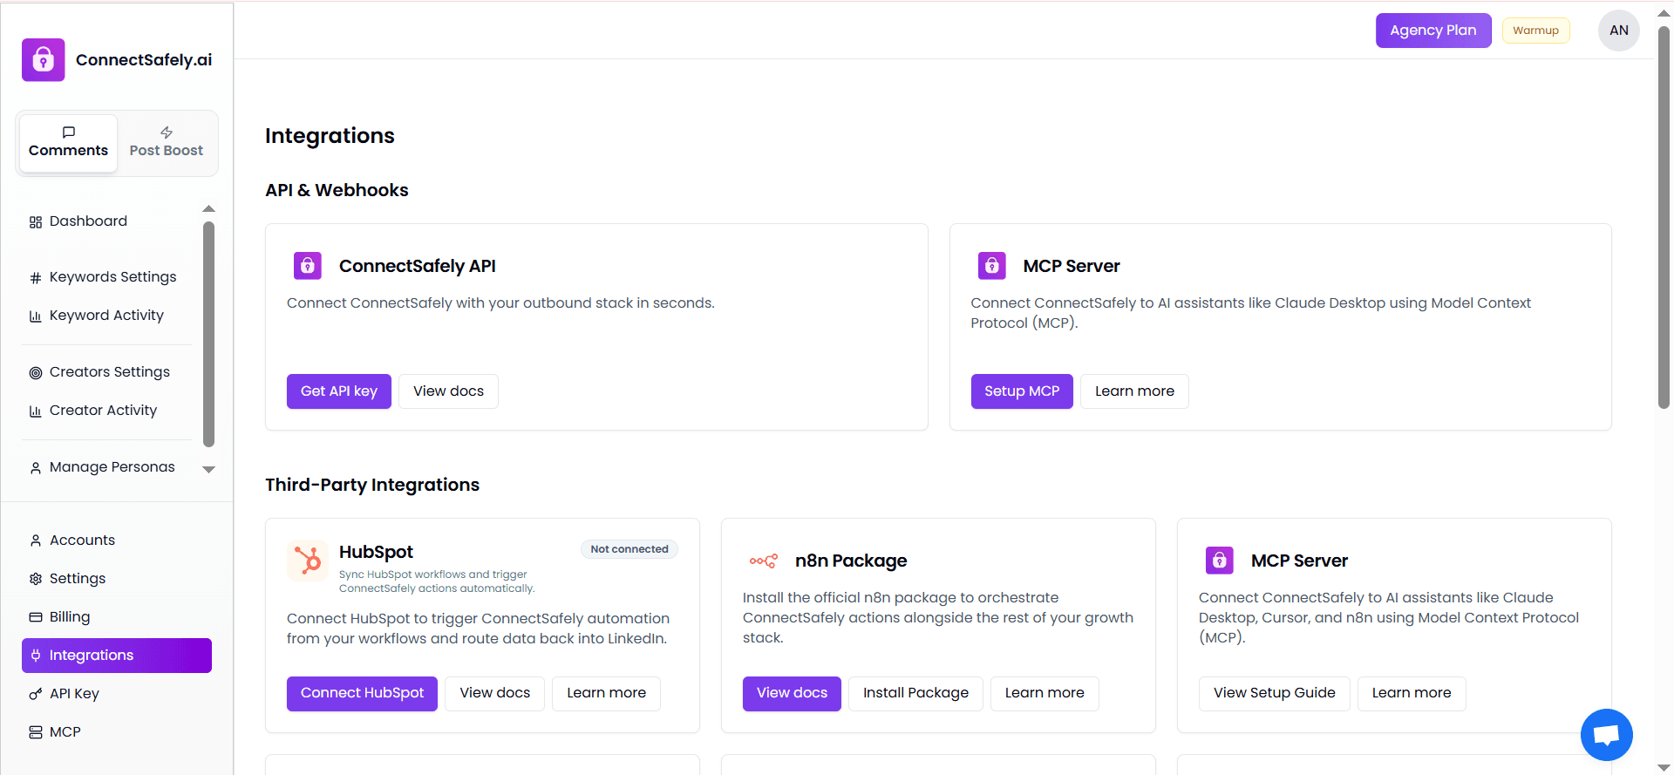Click Get API key button
This screenshot has height=775, width=1674.
[339, 391]
